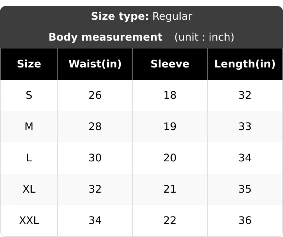Click length value 35 in XL row

click(x=245, y=189)
